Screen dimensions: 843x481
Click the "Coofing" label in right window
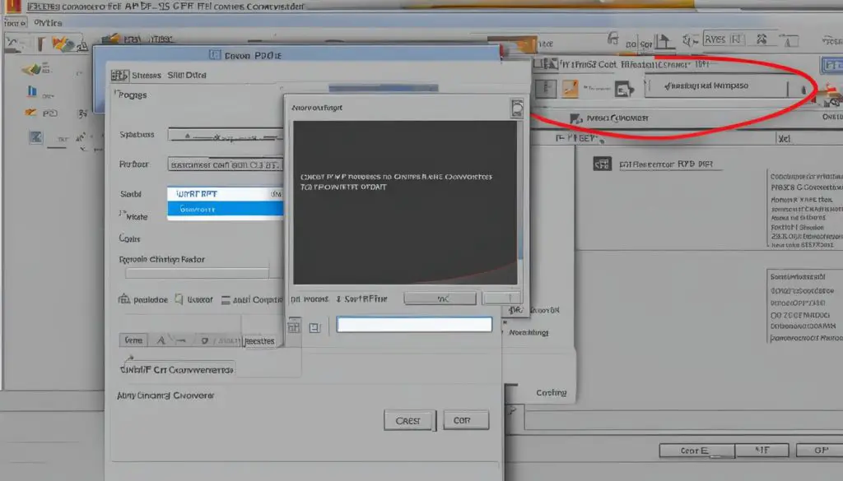point(551,393)
